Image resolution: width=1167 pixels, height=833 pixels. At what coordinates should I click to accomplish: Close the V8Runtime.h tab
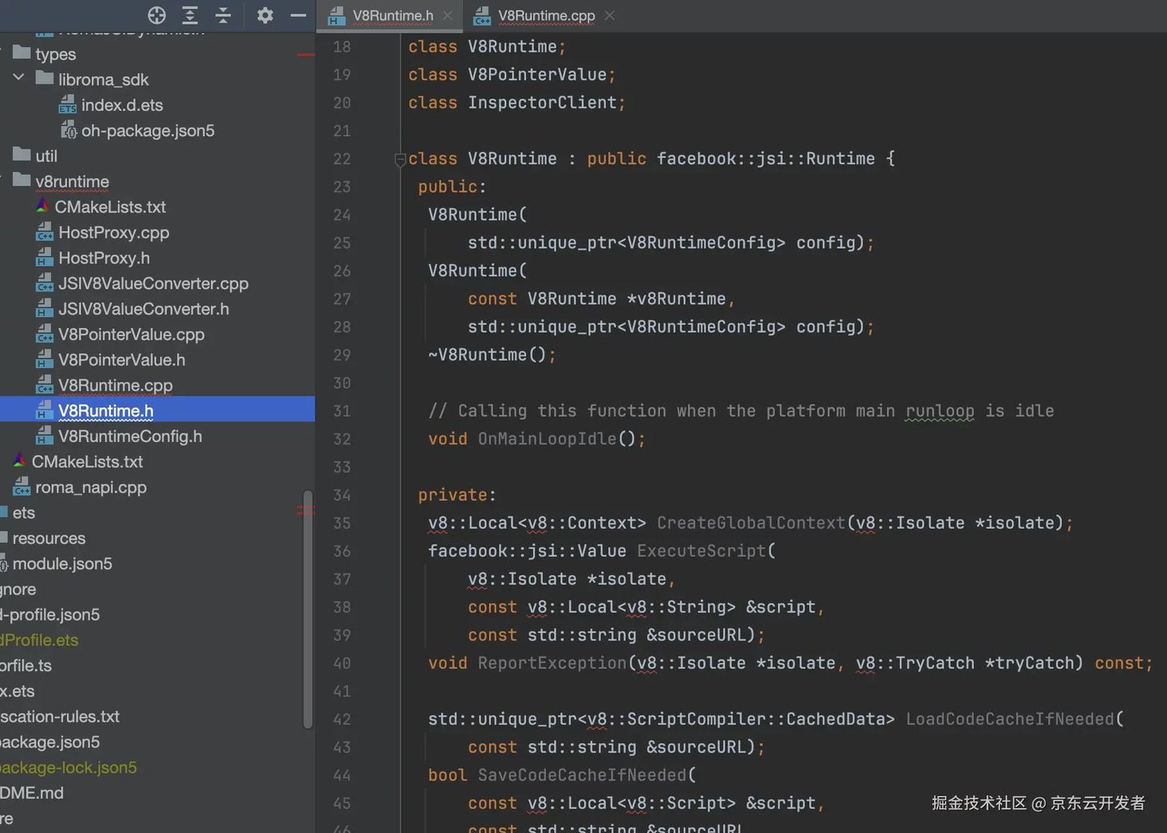tap(448, 16)
